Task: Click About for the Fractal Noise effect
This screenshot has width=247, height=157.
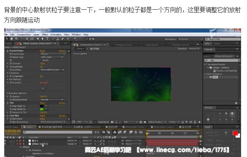Action: (63, 51)
